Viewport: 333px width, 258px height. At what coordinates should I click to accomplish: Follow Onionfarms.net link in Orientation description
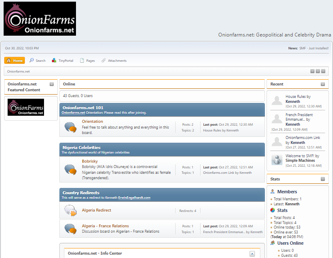73,113
